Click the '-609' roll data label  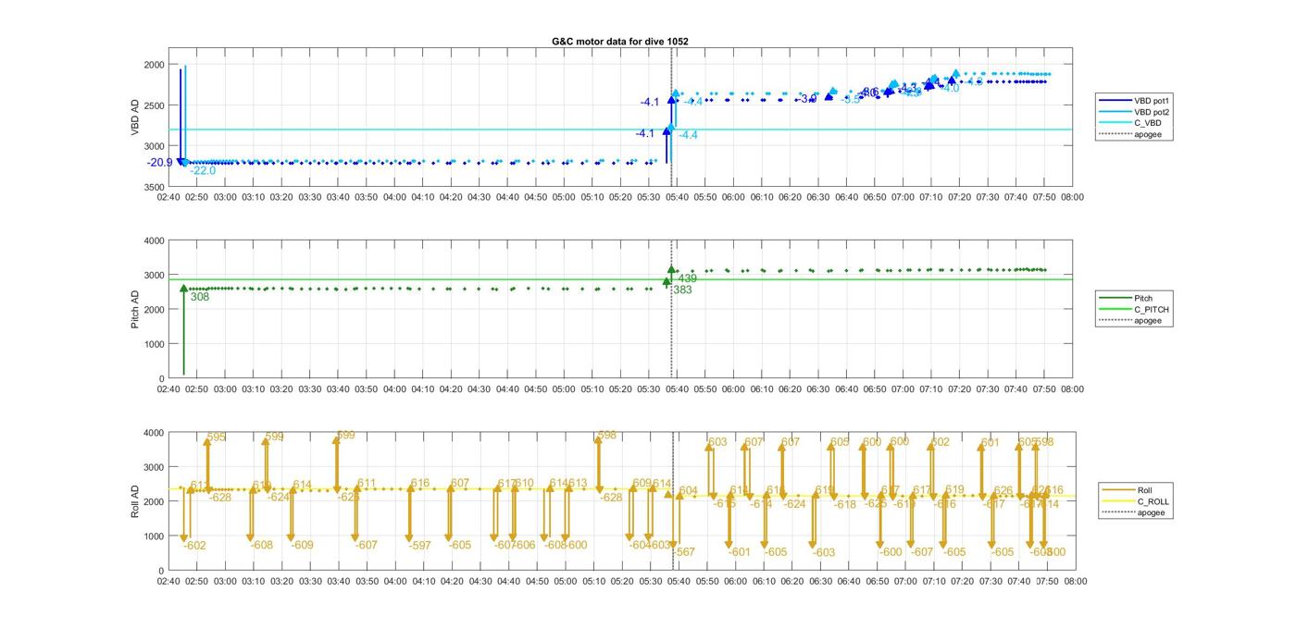coord(302,545)
